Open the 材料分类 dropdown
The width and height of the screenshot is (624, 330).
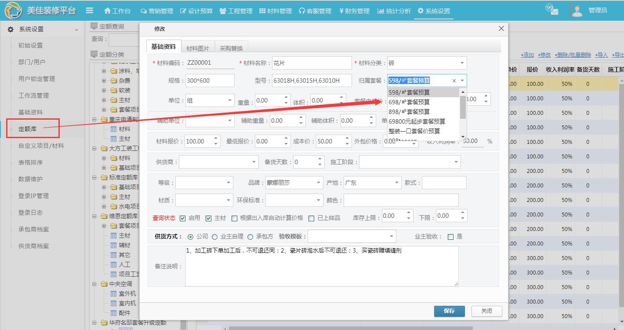tap(462, 63)
